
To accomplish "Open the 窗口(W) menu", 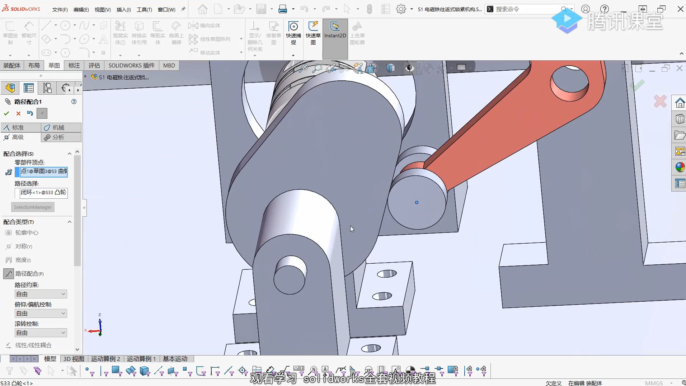I will (166, 9).
